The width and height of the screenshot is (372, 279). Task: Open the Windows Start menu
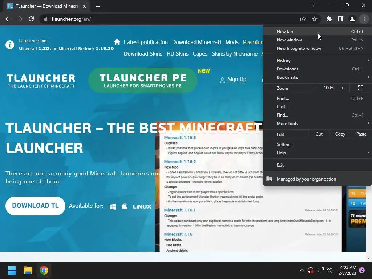pos(12,270)
